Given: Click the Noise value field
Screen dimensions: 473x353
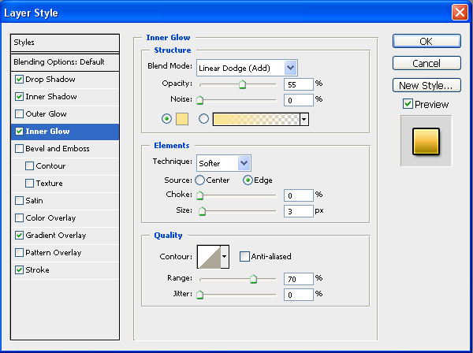Looking at the screenshot, I should pyautogui.click(x=299, y=100).
